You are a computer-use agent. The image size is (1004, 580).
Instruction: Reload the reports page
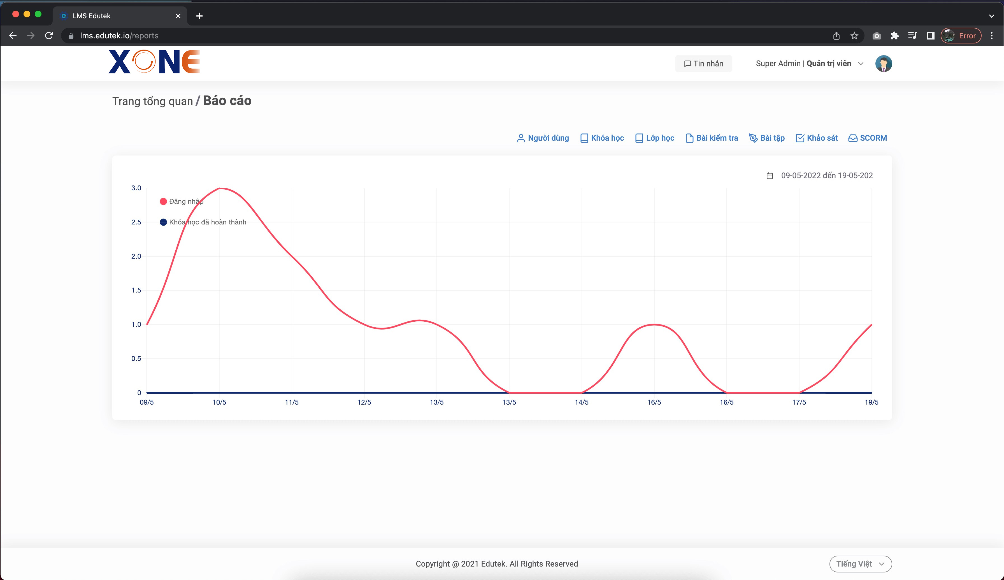tap(49, 36)
